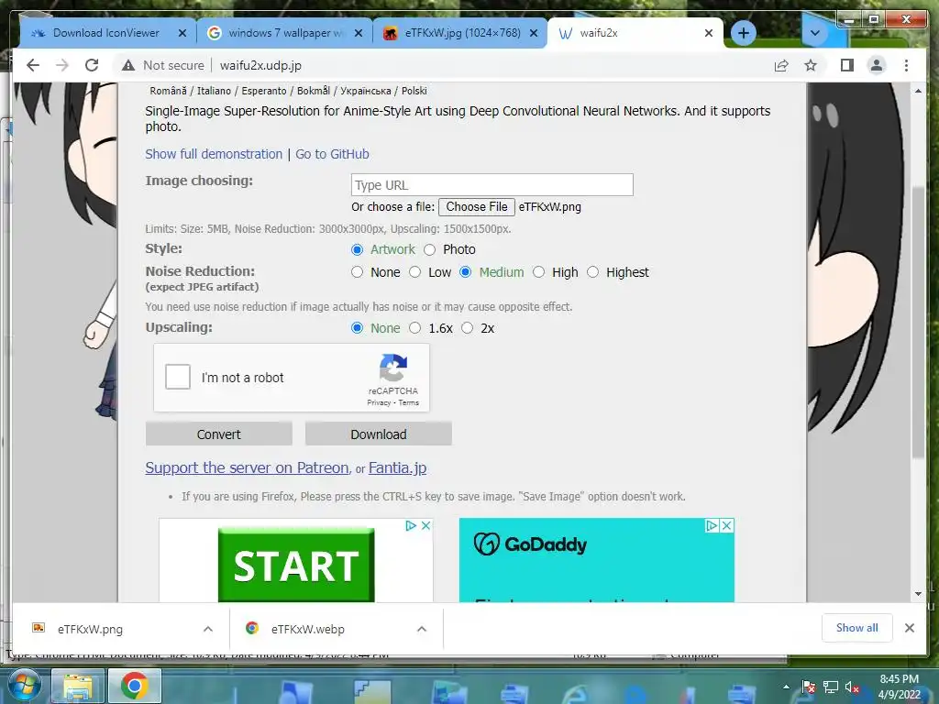
Task: Open reCAPTCHA Privacy link
Action: pos(379,403)
